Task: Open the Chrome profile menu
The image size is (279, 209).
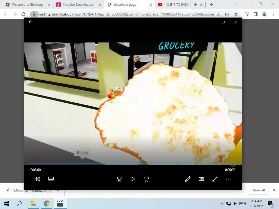Action: tap(264, 14)
